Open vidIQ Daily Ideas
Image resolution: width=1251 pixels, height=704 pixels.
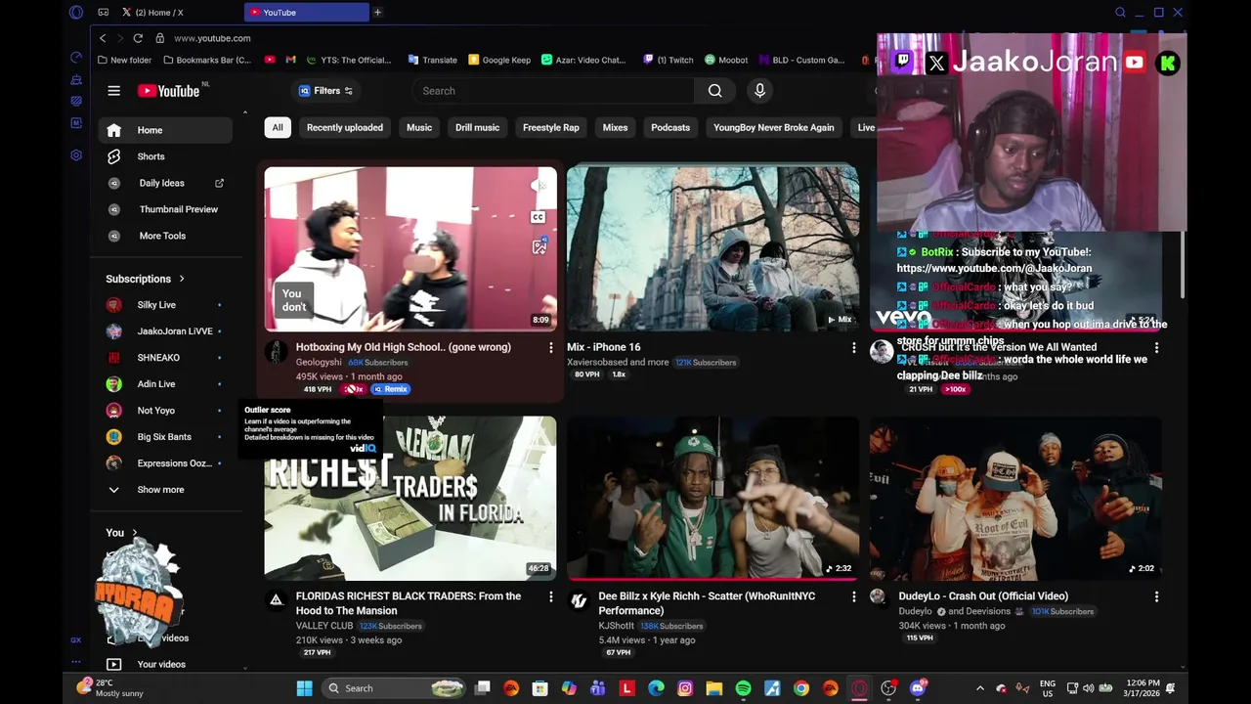coord(165,183)
